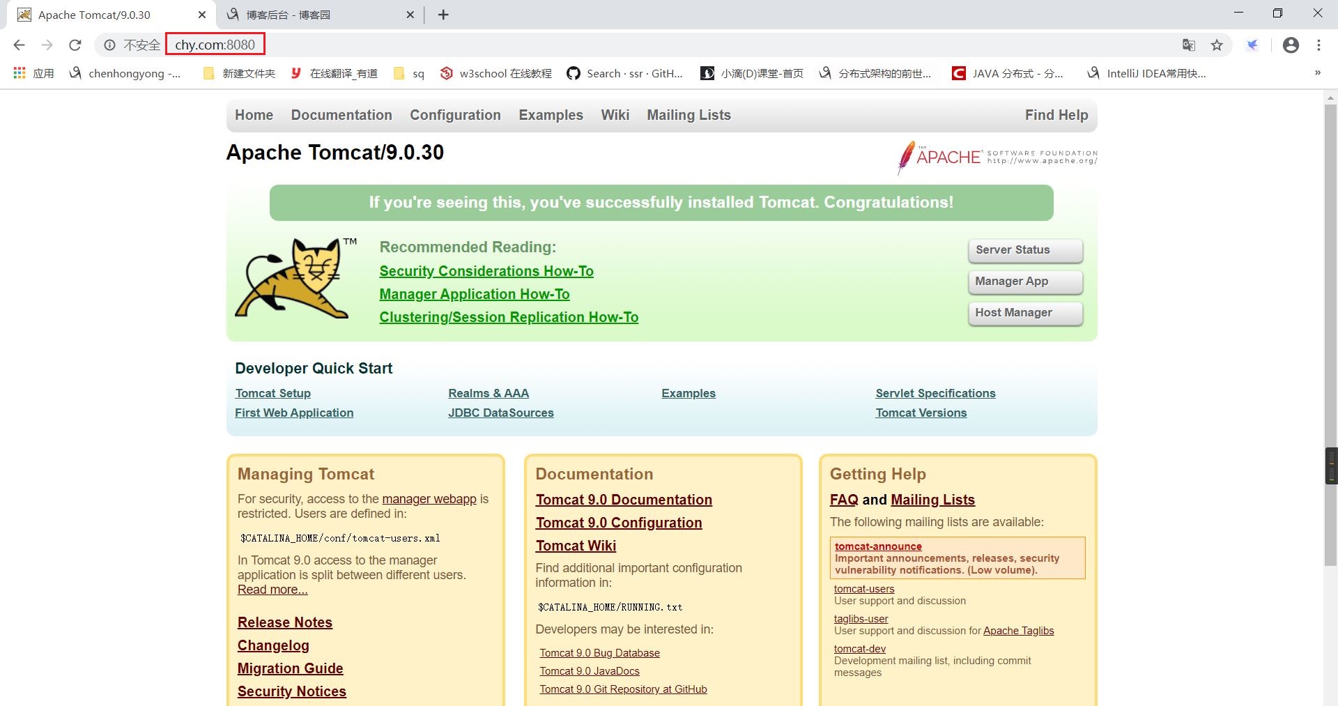
Task: Open FAQ link in Getting Help
Action: coord(844,500)
